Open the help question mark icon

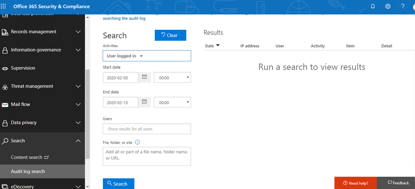coord(403,6)
